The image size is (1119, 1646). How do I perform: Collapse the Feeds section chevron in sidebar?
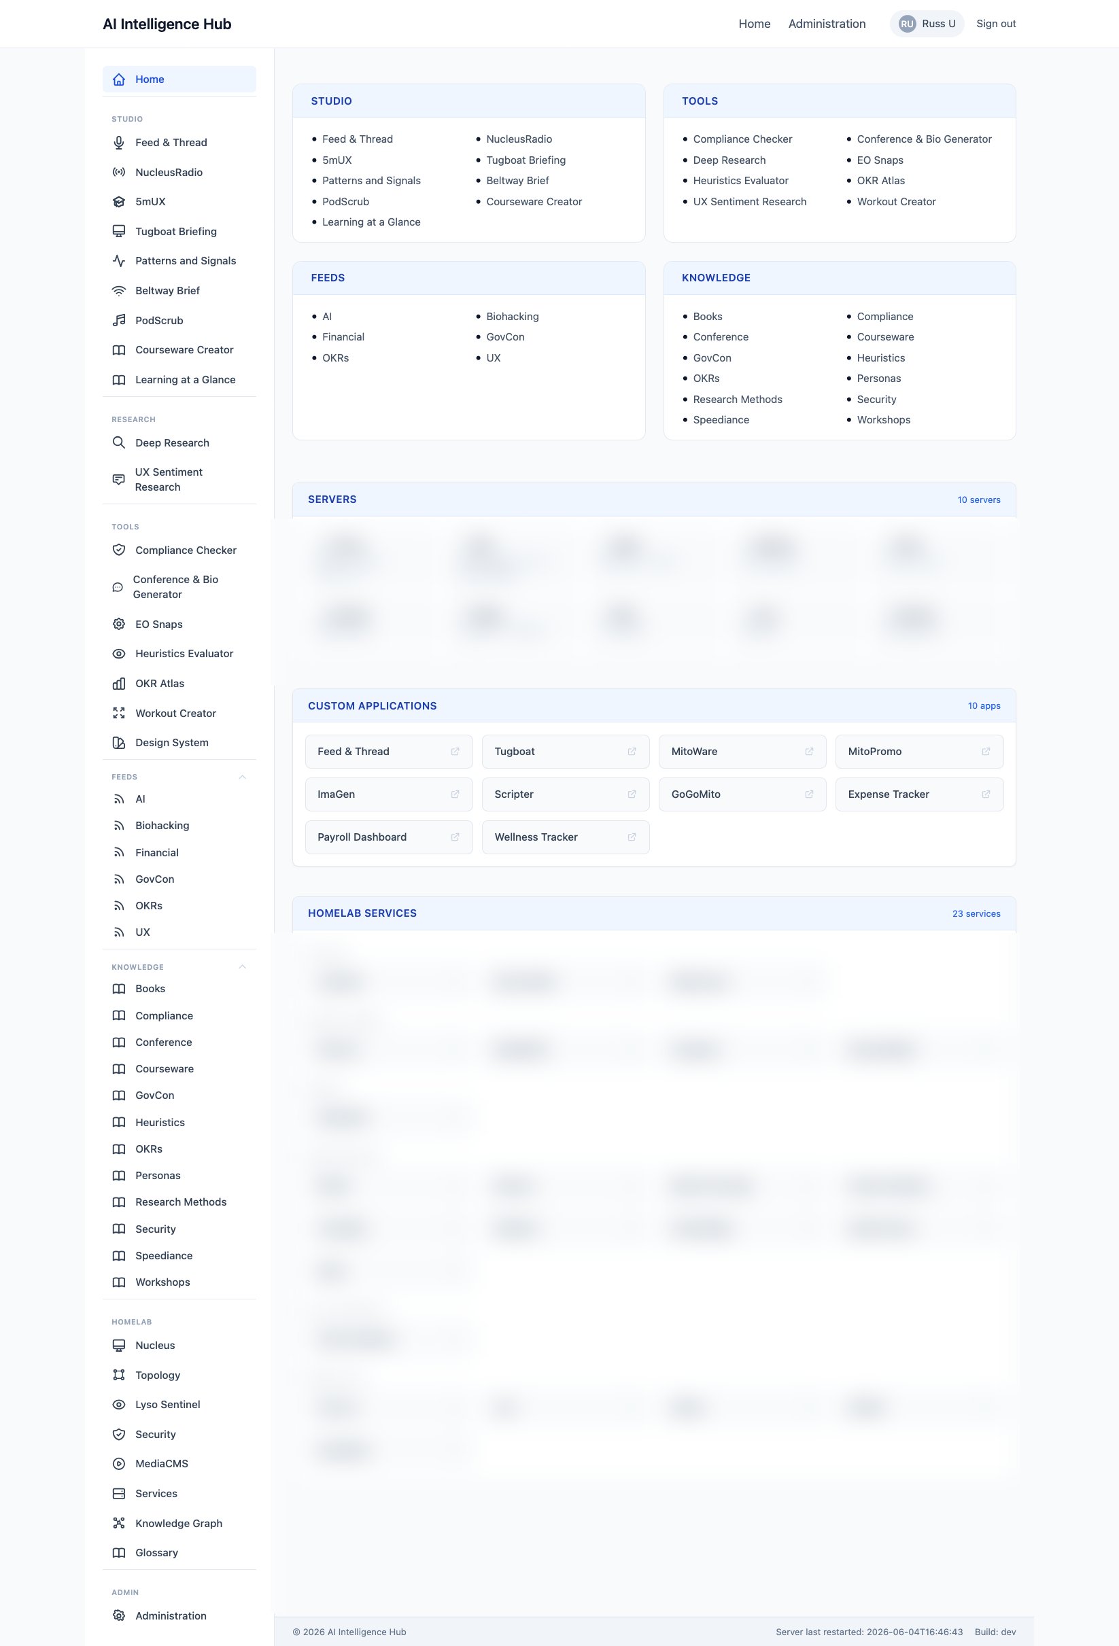pos(243,777)
